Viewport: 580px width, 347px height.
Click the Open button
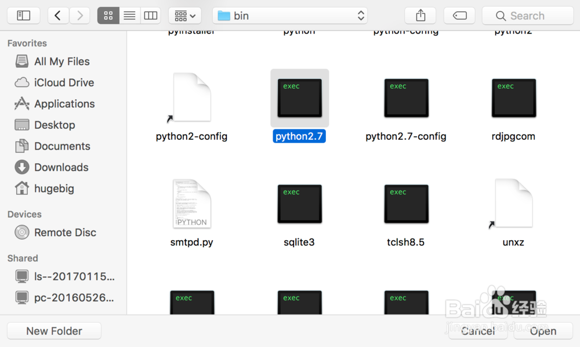pos(543,331)
